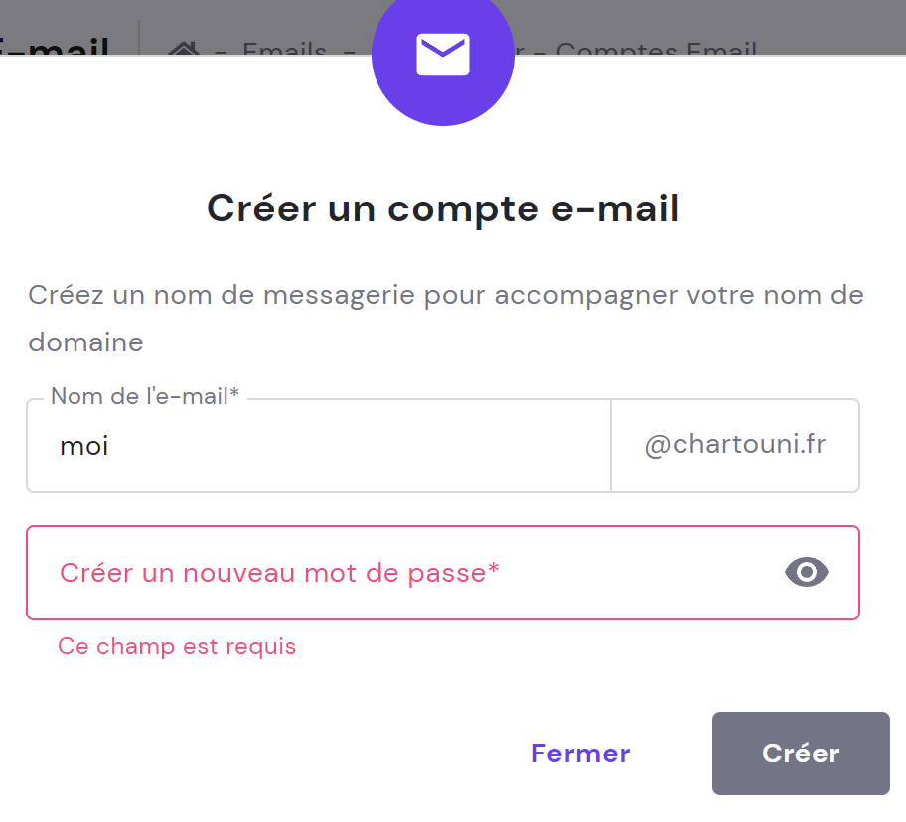Click the dash separator before Emails breadcrumb
Viewport: 906px width, 822px height.
pyautogui.click(x=222, y=50)
